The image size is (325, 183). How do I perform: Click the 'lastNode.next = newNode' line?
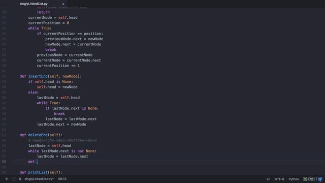(61, 125)
